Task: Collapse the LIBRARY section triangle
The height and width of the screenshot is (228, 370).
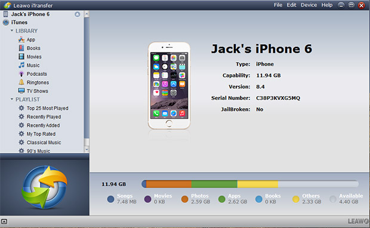Action: (12, 30)
